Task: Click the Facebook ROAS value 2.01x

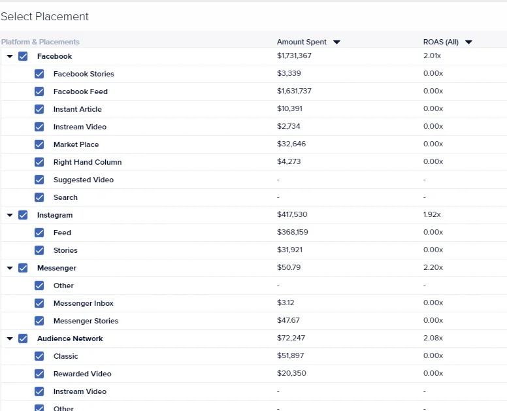Action: click(432, 56)
